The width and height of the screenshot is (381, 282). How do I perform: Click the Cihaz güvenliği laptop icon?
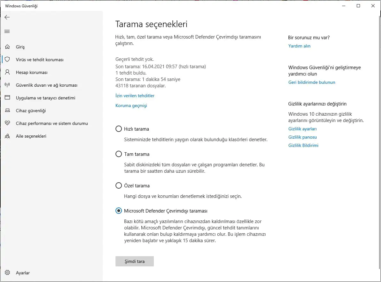click(x=7, y=111)
